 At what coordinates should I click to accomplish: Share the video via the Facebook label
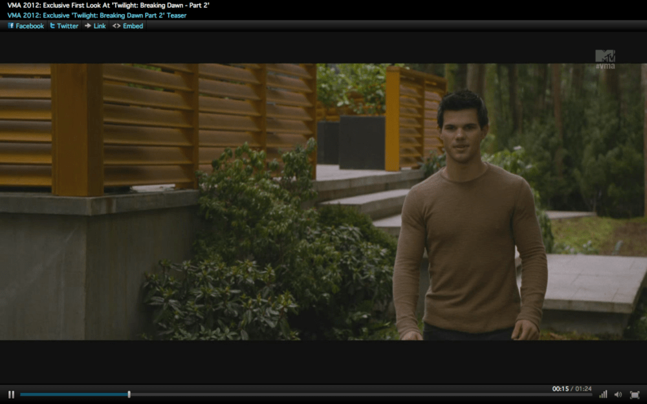click(30, 26)
